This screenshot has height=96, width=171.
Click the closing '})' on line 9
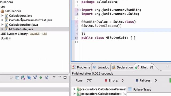coord(83,34)
